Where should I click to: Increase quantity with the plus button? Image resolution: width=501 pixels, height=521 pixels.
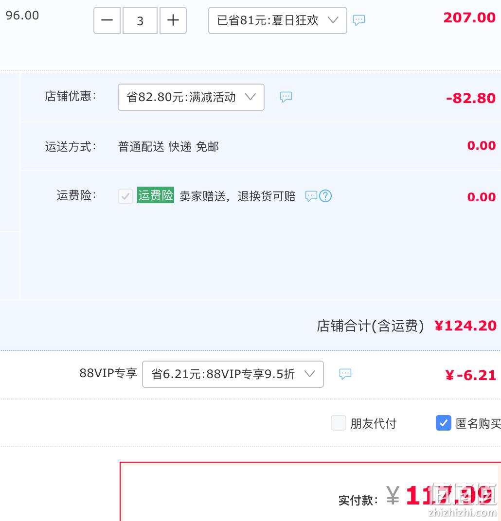[173, 20]
